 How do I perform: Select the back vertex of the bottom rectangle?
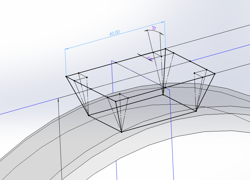tap(163, 95)
